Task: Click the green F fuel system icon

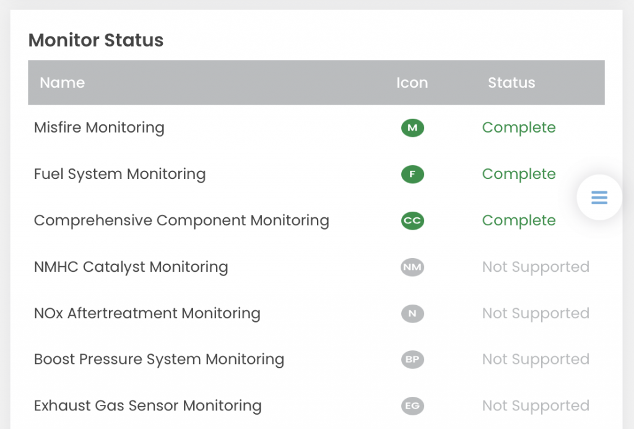Action: tap(412, 175)
